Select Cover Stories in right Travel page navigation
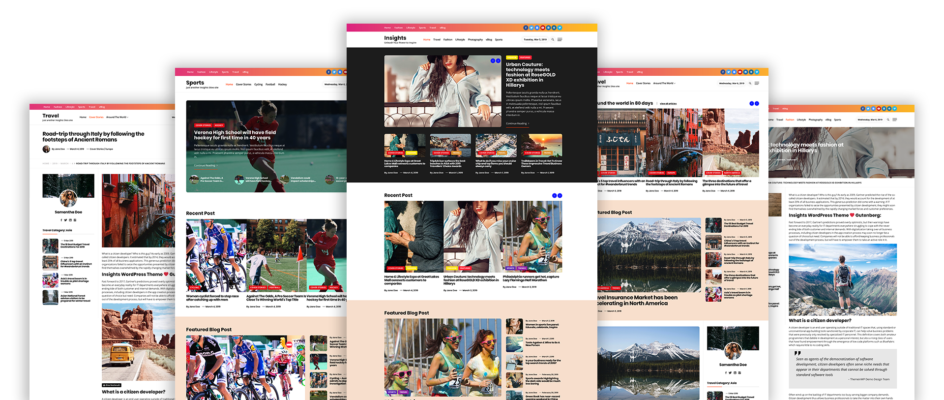Image resolution: width=944 pixels, height=400 pixels. click(643, 83)
